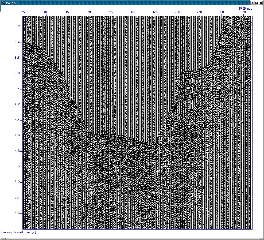Click time axis tick label 3.4
264x240 pixels.
tap(17, 42)
